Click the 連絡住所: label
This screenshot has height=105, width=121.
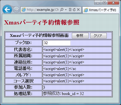click(x=23, y=62)
